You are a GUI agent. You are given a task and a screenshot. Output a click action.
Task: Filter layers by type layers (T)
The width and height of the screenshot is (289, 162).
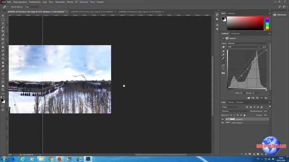[x=254, y=107]
